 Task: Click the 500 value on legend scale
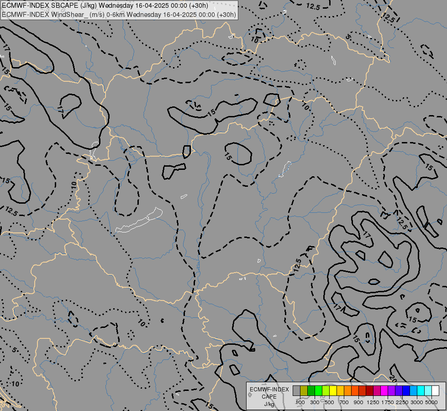(329, 402)
